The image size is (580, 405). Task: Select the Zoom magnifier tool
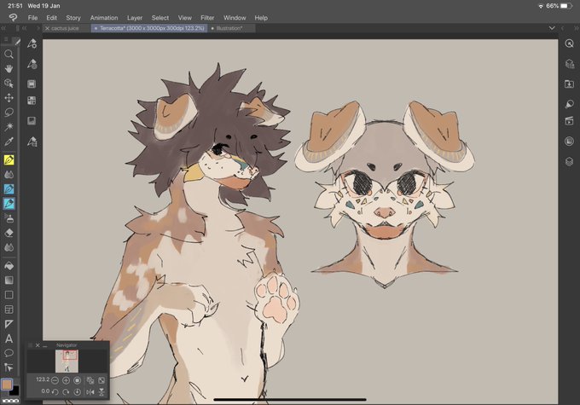click(x=9, y=54)
